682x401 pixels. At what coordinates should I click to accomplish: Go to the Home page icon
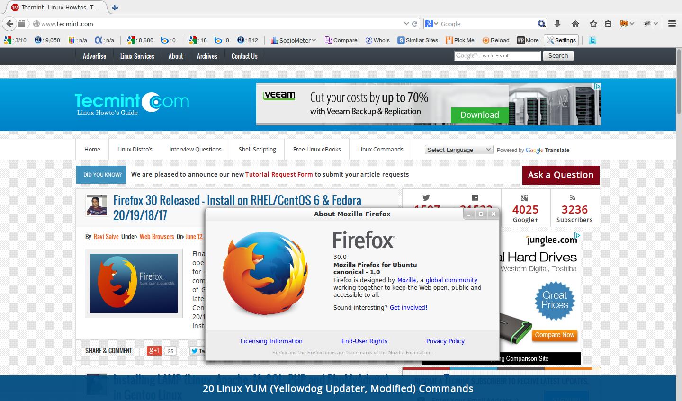coord(575,24)
